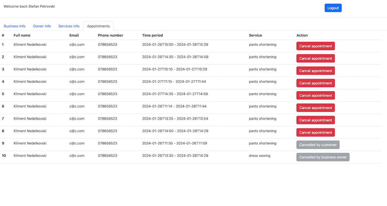Switch to the Owner Info tab

[42, 26]
